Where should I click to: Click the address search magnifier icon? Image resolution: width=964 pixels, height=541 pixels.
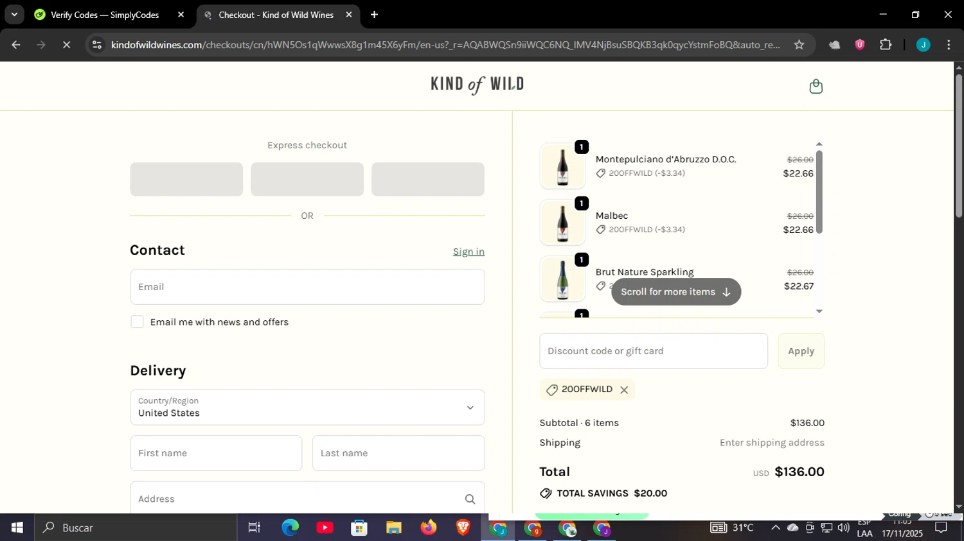tap(470, 499)
